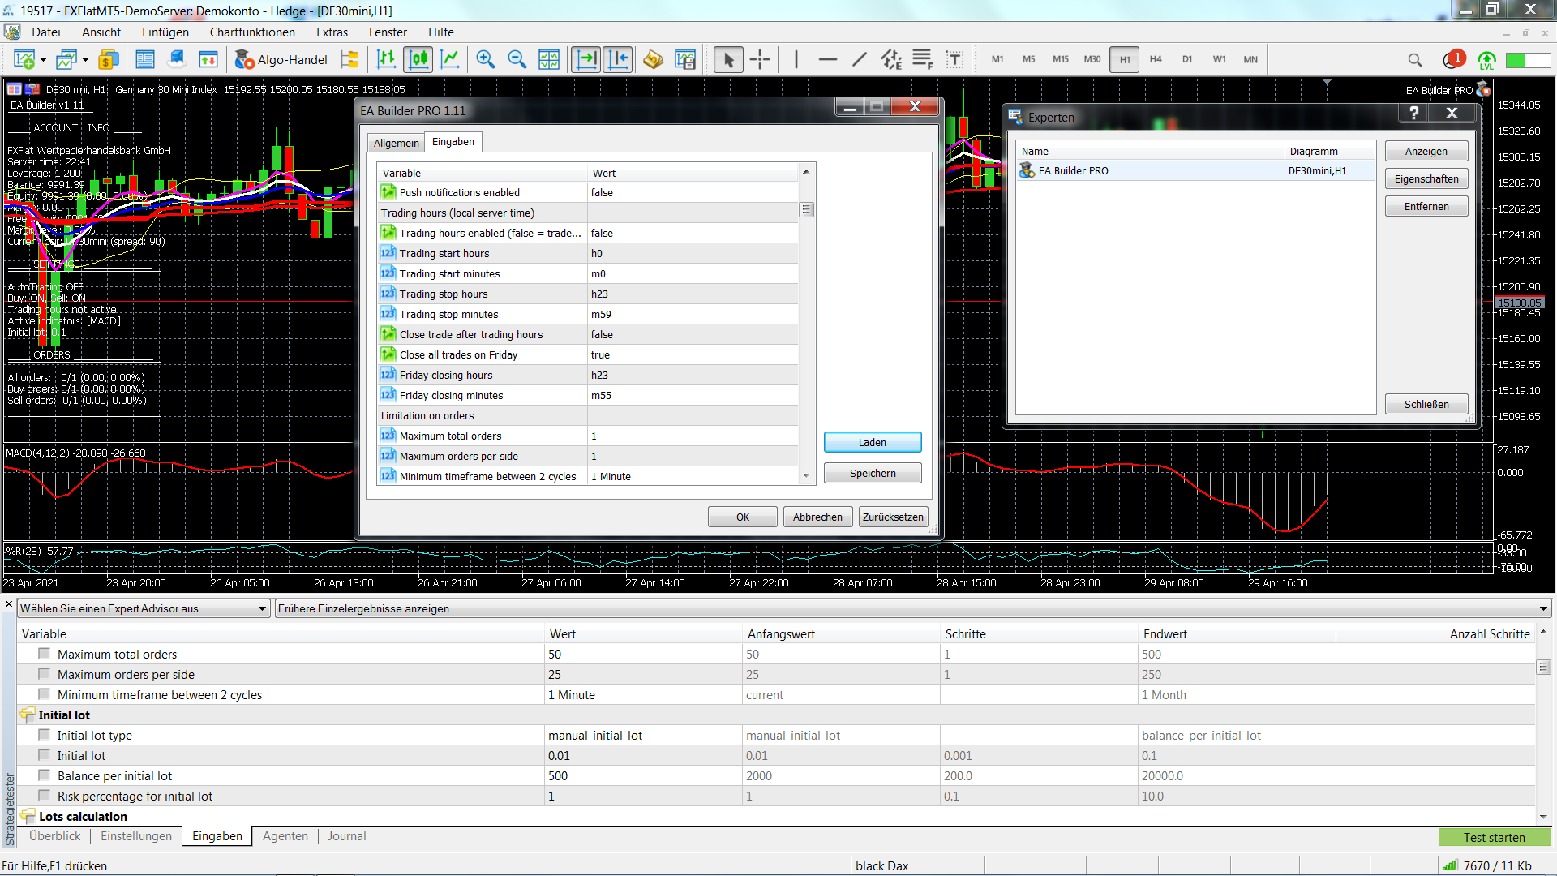Check the Maximum total orders optimization box

tap(45, 654)
